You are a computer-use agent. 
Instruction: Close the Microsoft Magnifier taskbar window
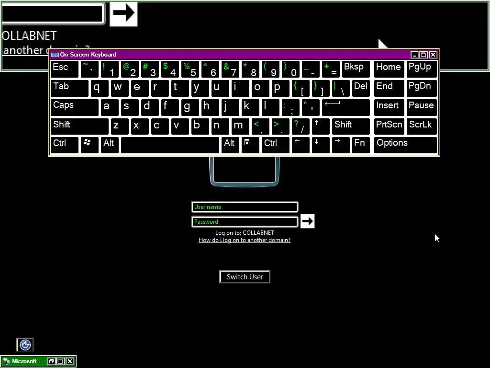tap(70, 361)
